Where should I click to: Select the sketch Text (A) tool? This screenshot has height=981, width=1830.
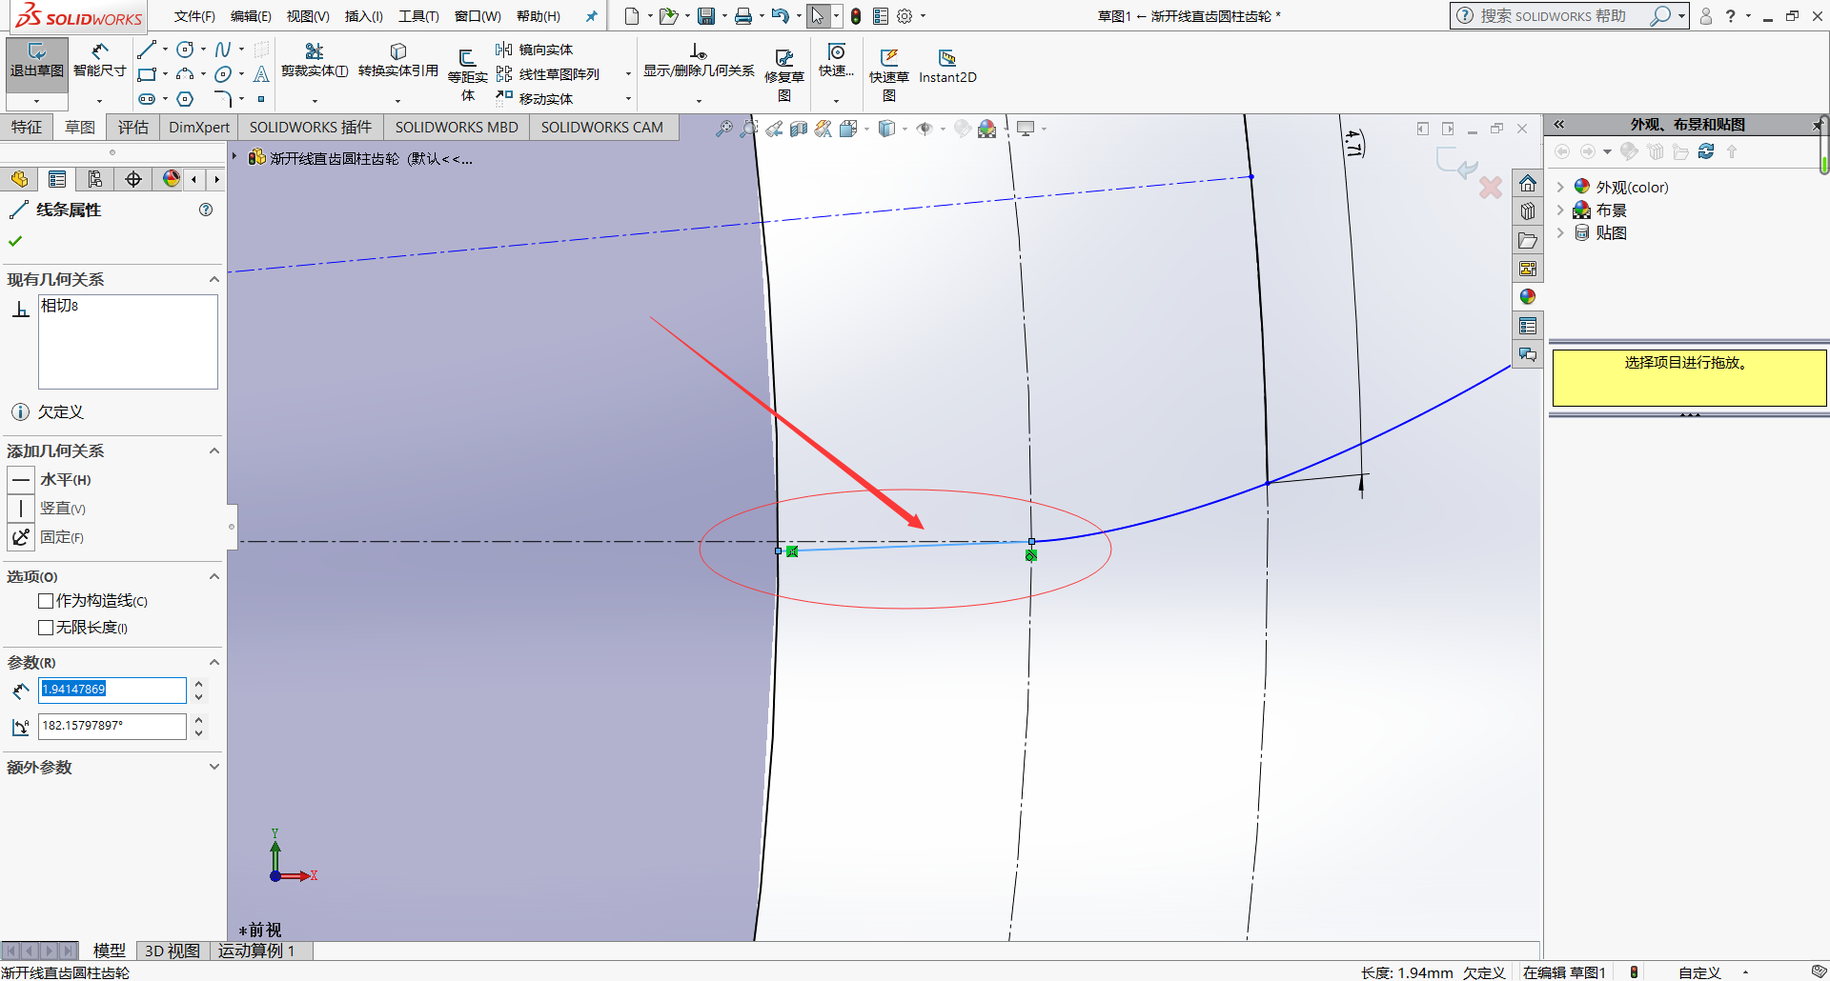(x=261, y=74)
